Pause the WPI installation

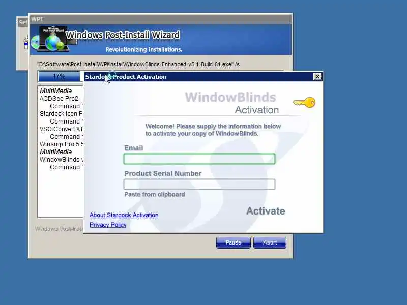click(x=234, y=242)
